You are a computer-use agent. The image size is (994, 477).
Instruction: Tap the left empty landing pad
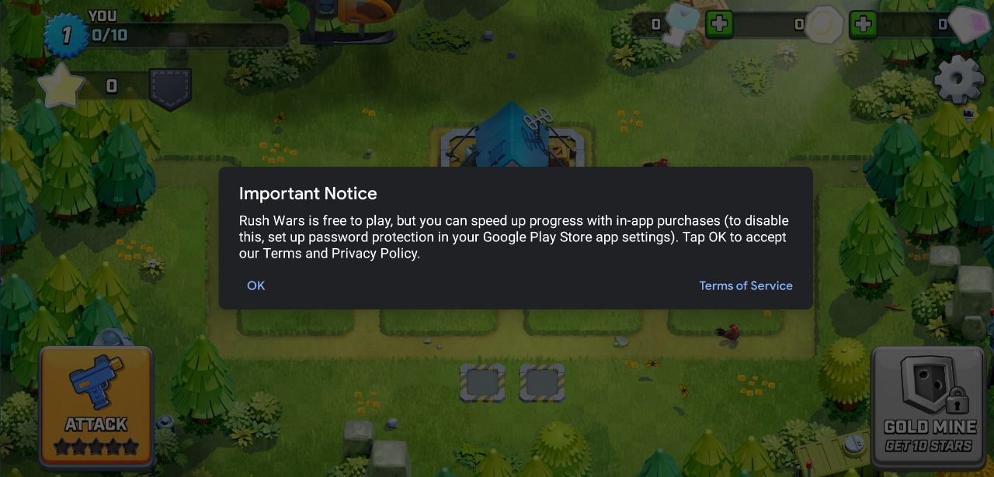pyautogui.click(x=482, y=382)
